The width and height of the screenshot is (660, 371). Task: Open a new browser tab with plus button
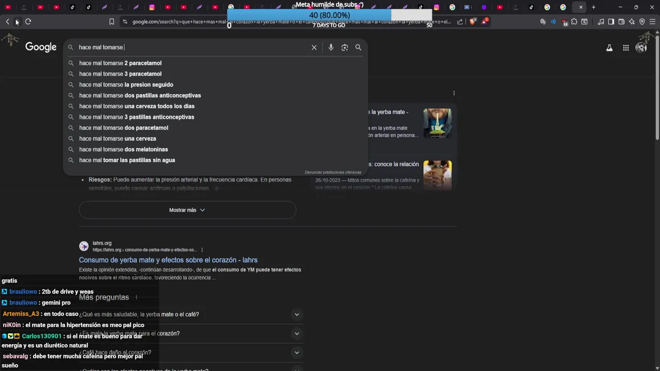(x=593, y=7)
